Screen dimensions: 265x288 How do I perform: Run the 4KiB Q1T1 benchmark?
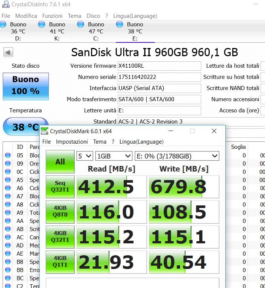[60, 262]
